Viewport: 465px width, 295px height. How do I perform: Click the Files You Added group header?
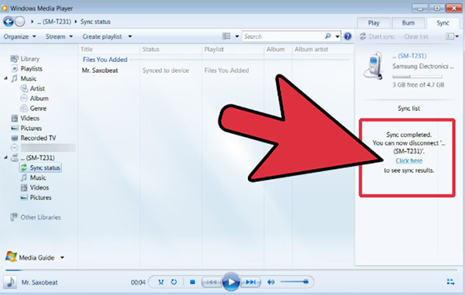click(105, 60)
